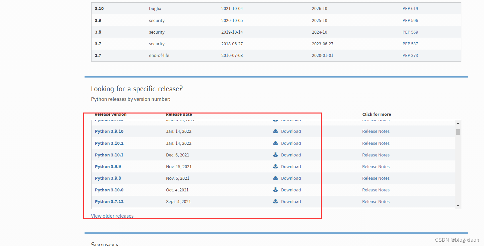View Release Notes for Python 3.10.0
484x246 pixels.
(x=376, y=190)
